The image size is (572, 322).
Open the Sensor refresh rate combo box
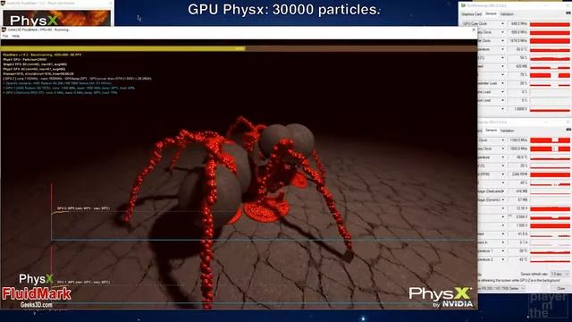[x=559, y=274]
